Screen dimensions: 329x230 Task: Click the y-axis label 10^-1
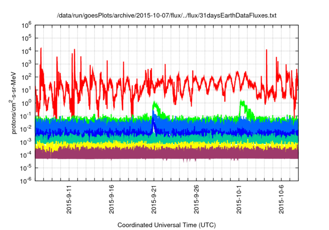pyautogui.click(x=26, y=116)
